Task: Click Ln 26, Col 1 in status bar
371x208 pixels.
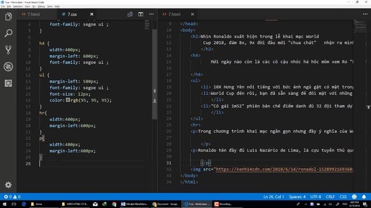Action: (274, 196)
